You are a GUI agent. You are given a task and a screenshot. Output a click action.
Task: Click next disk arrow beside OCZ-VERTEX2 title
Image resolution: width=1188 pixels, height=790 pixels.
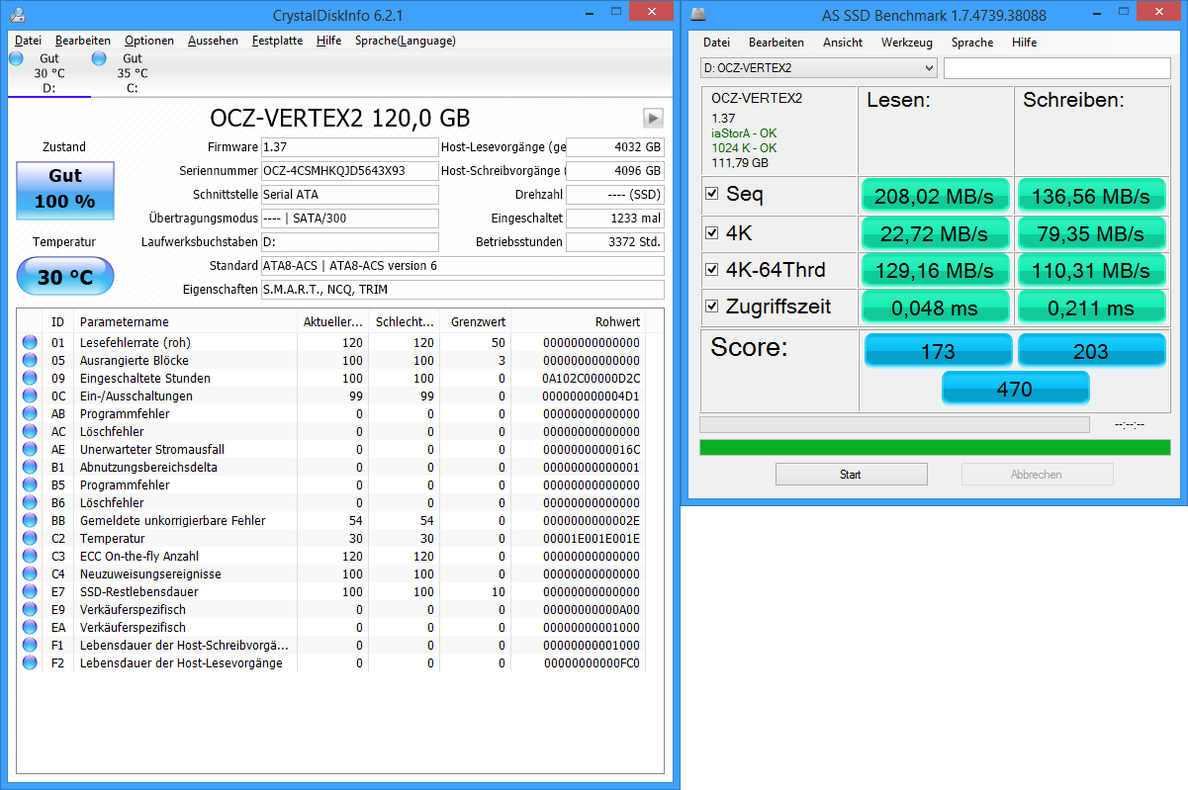pyautogui.click(x=653, y=118)
